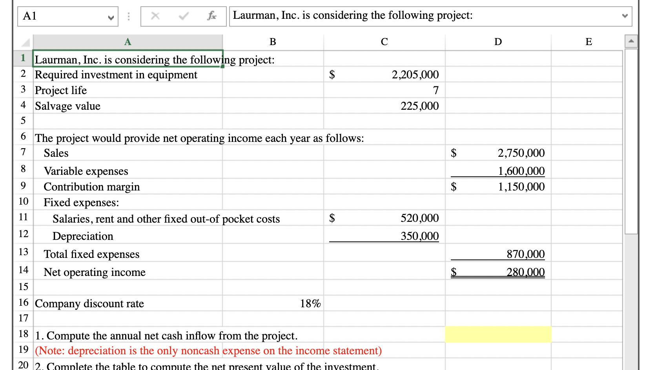This screenshot has height=370, width=656.
Task: Click the Enter checkmark icon in formula bar
Action: click(x=183, y=16)
